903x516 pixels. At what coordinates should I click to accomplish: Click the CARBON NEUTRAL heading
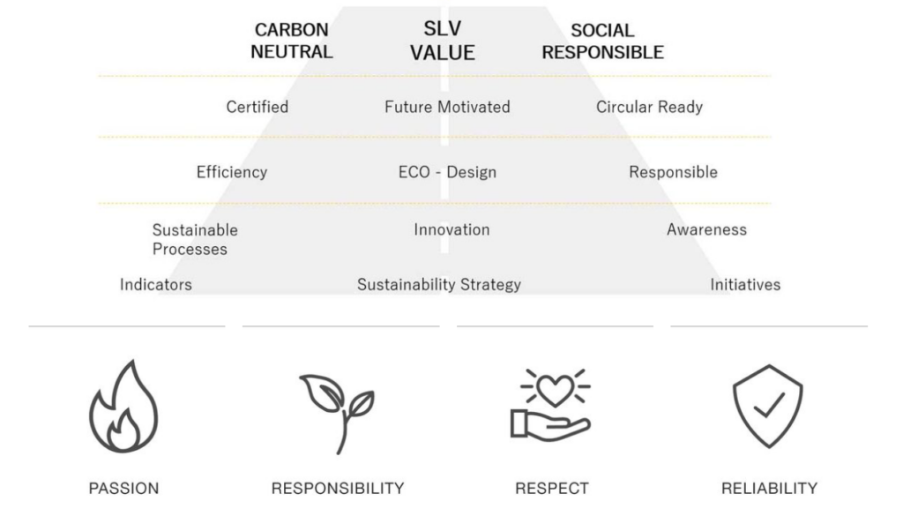tap(291, 41)
